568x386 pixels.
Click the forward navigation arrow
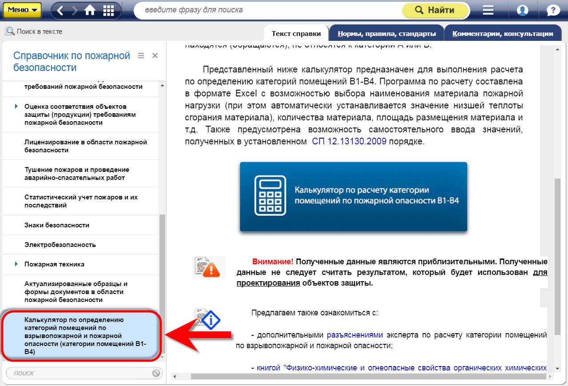tap(75, 10)
